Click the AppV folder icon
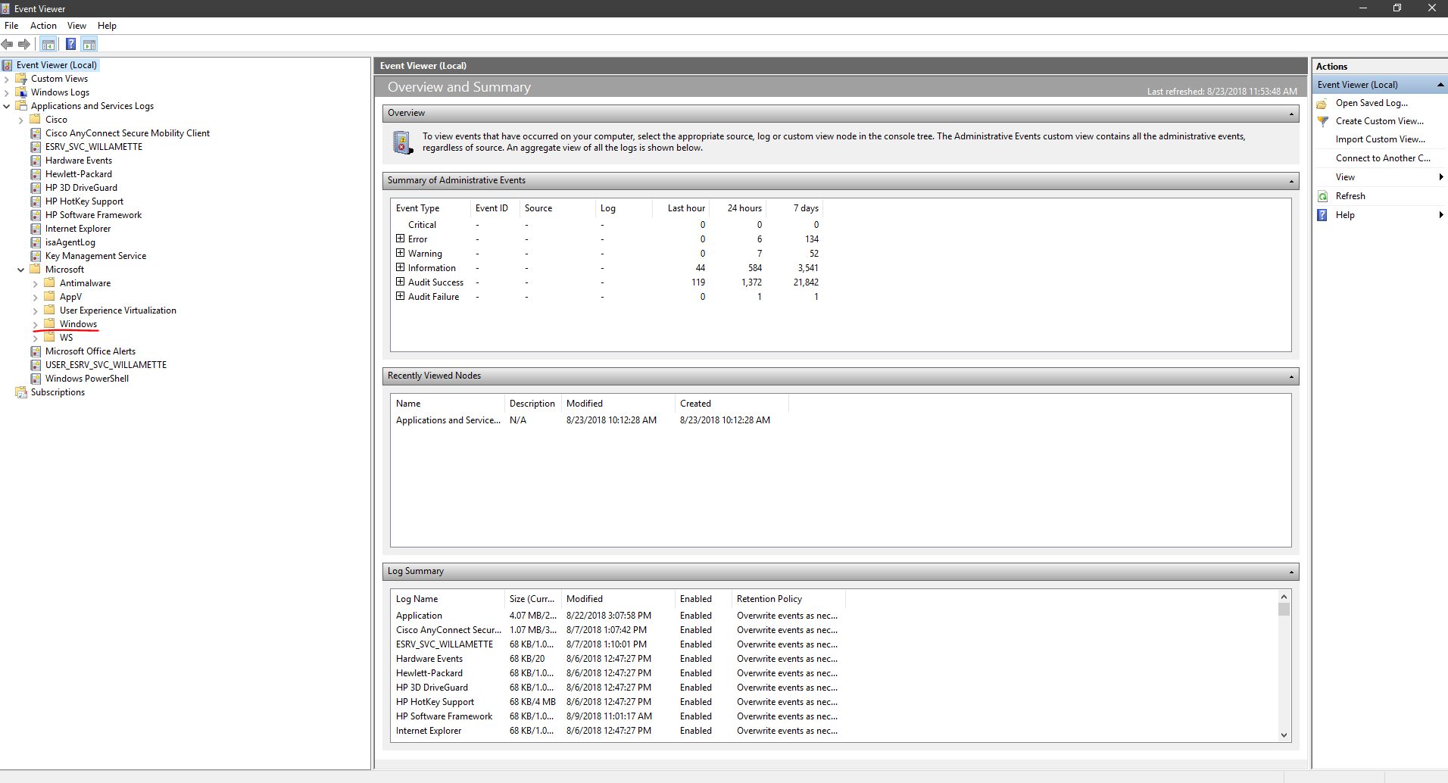The height and width of the screenshot is (783, 1448). [x=50, y=297]
